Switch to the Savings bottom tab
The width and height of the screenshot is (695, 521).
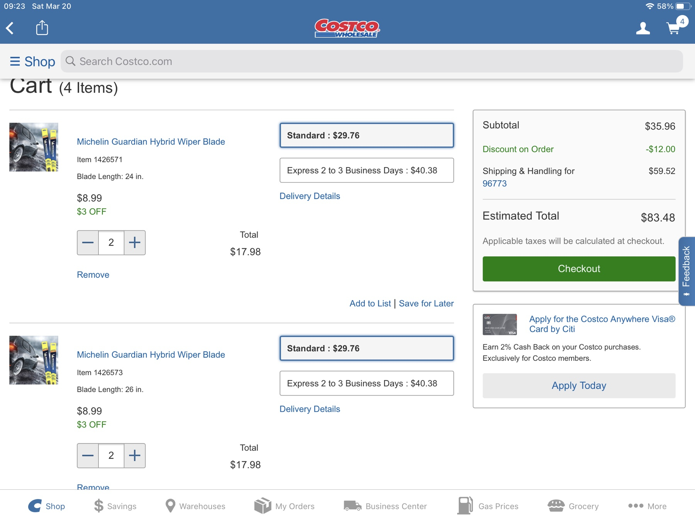tap(115, 506)
